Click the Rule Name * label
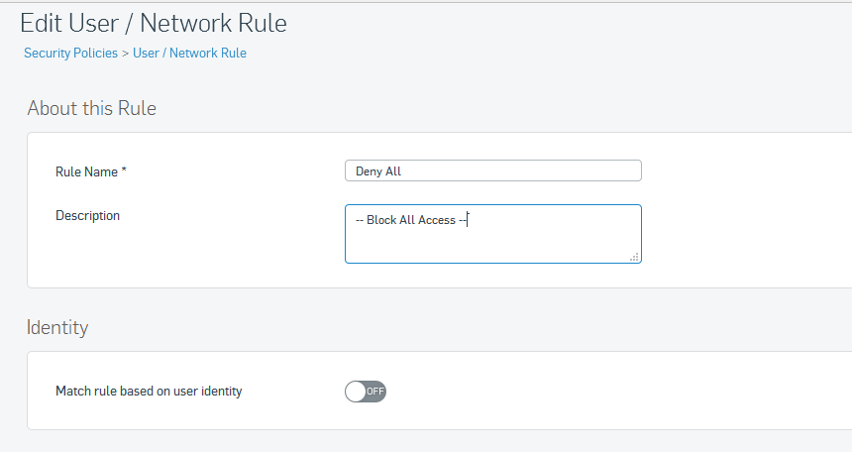This screenshot has height=452, width=852. pos(91,171)
